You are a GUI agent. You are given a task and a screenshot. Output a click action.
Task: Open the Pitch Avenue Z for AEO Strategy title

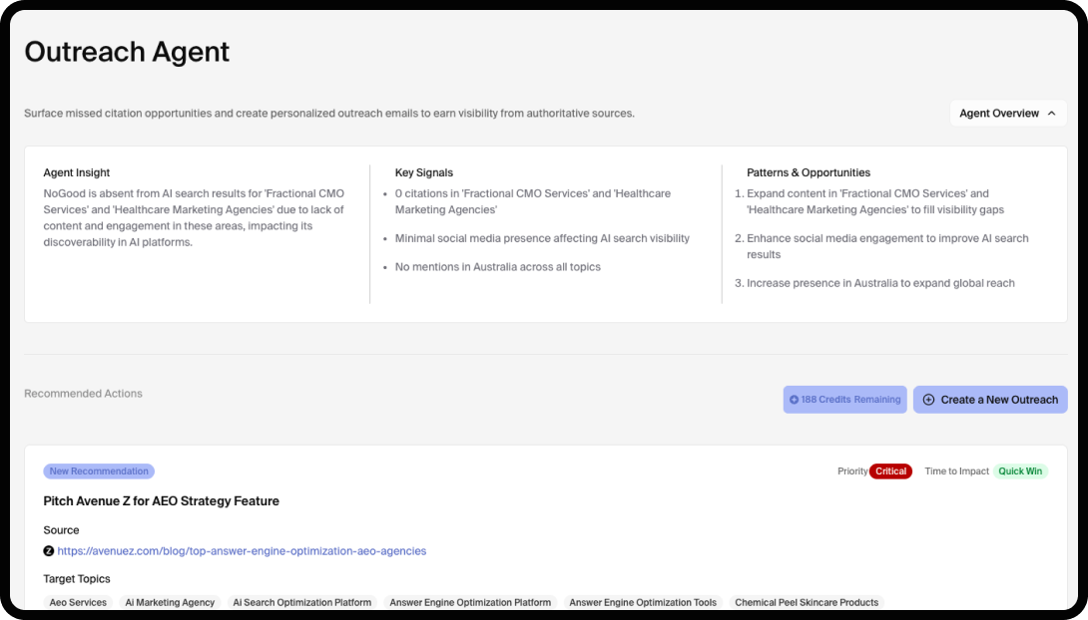pyautogui.click(x=162, y=501)
